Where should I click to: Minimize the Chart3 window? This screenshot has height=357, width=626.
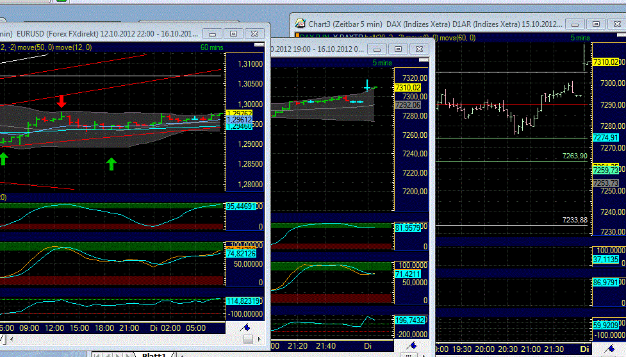(x=575, y=24)
